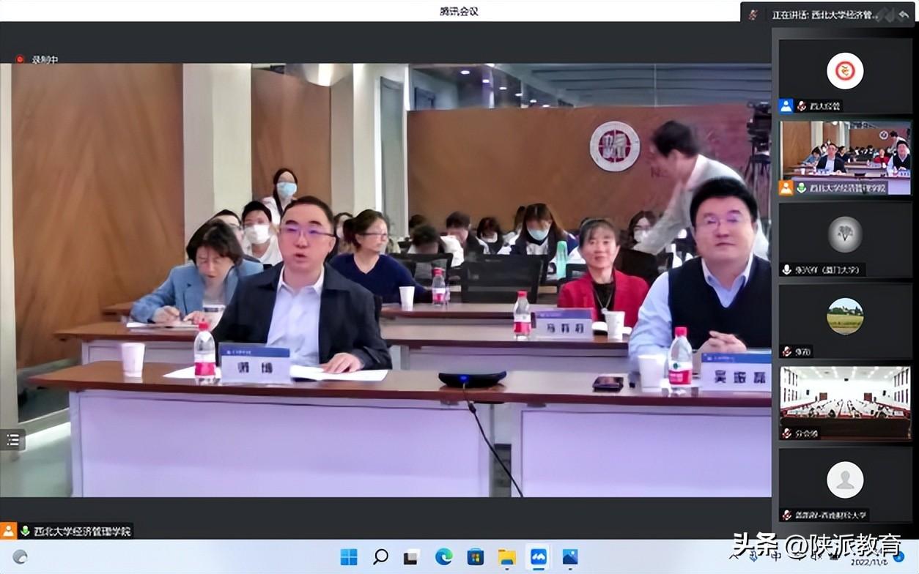This screenshot has width=919, height=574.
Task: Open File Explorer from the taskbar
Action: (x=507, y=557)
